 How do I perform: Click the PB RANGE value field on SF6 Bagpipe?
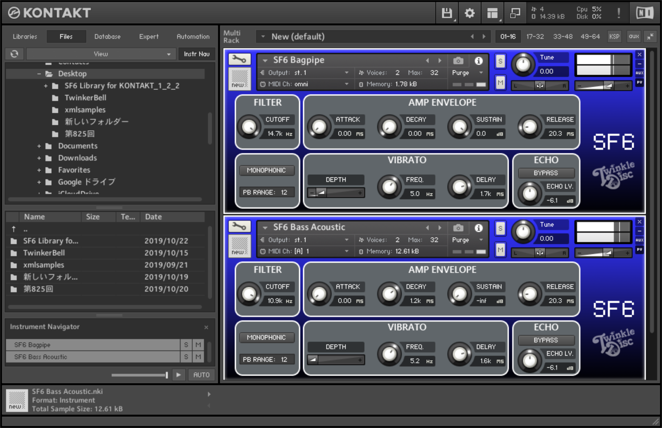coord(267,193)
